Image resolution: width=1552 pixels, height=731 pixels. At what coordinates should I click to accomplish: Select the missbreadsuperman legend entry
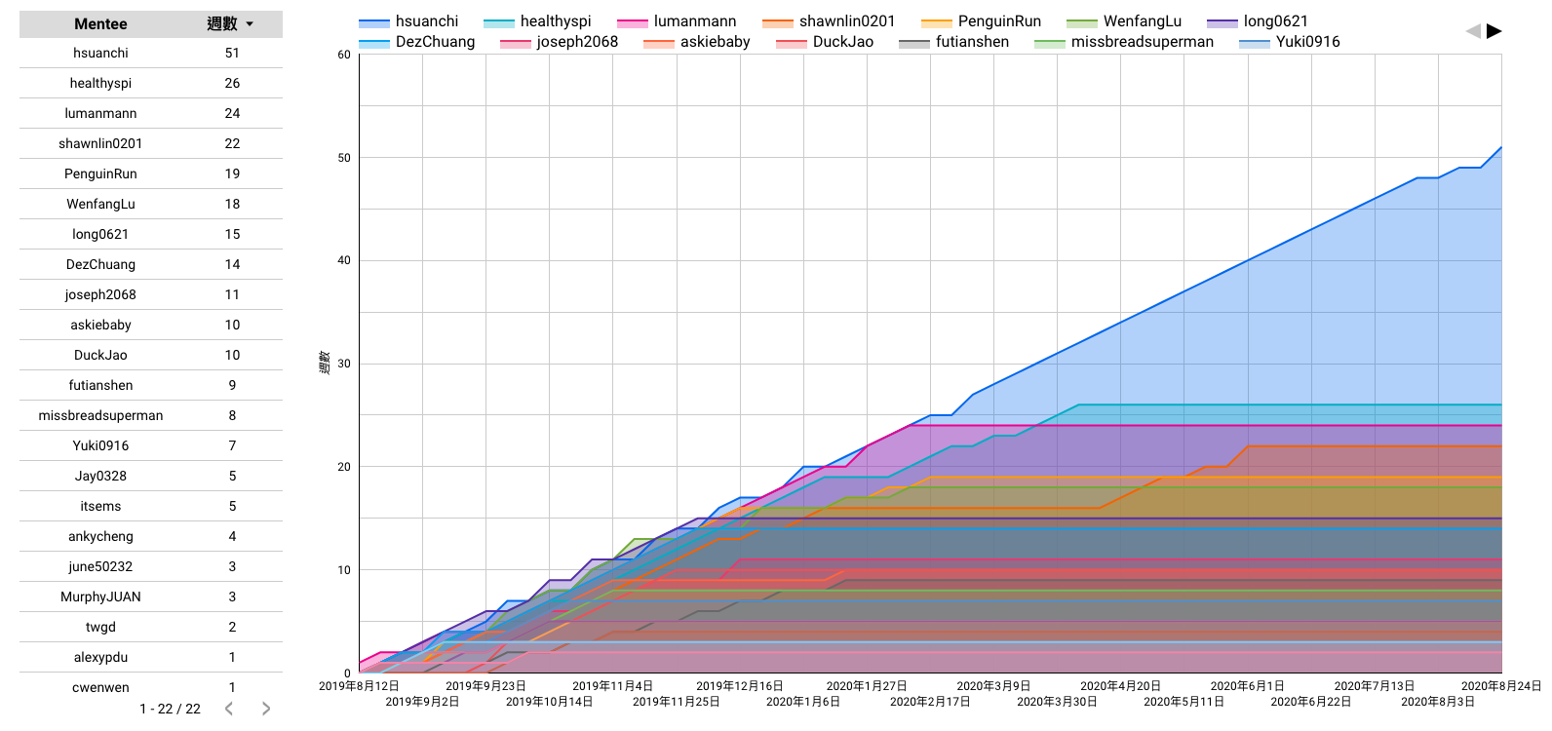1124,42
